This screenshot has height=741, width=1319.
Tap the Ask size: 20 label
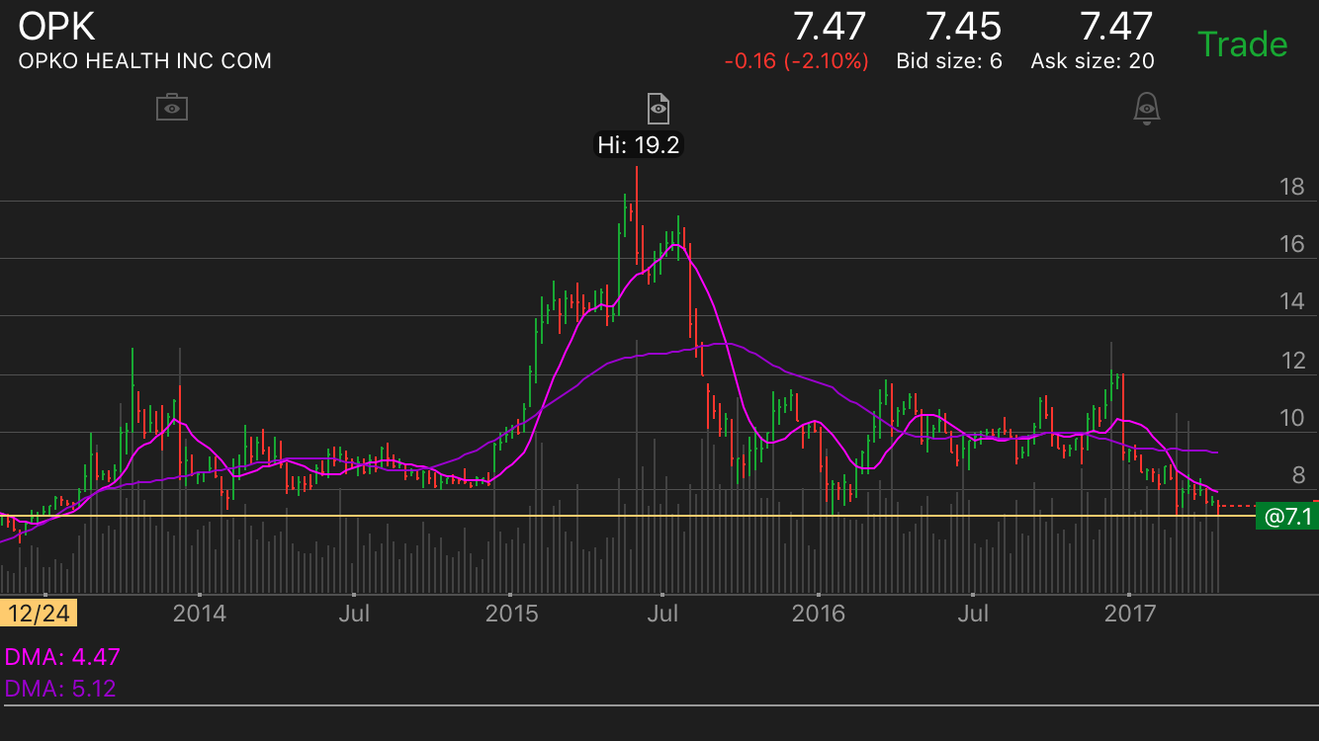(1092, 61)
